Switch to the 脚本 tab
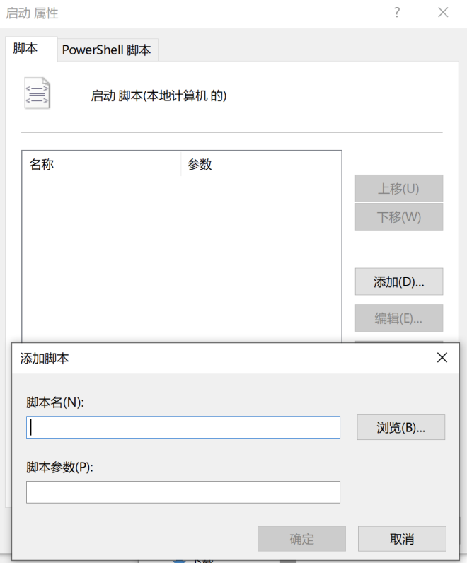The height and width of the screenshot is (563, 467). (31, 49)
